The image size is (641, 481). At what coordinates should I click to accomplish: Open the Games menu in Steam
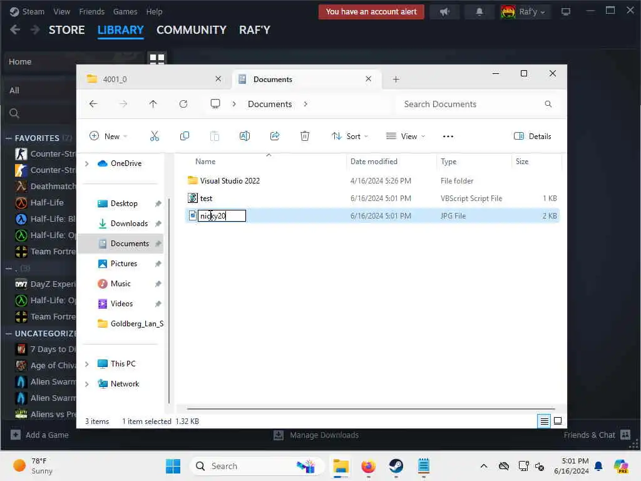tap(125, 11)
